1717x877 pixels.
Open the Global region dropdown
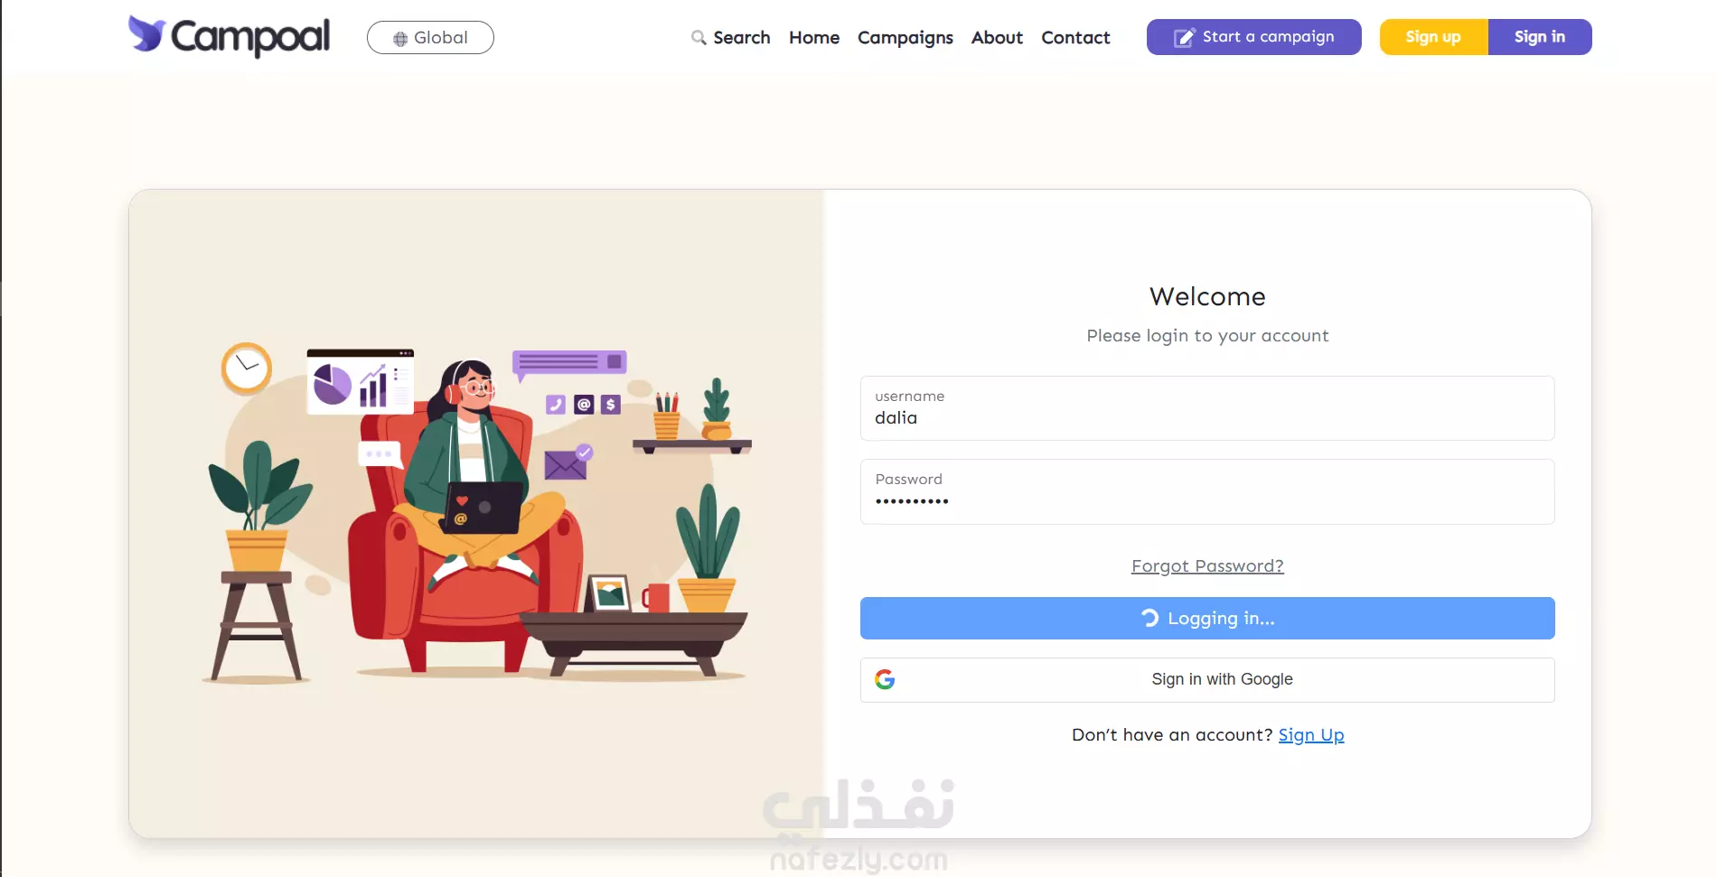coord(430,38)
